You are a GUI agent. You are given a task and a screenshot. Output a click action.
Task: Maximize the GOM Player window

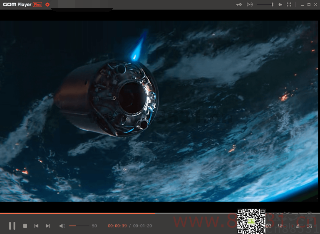click(309, 5)
